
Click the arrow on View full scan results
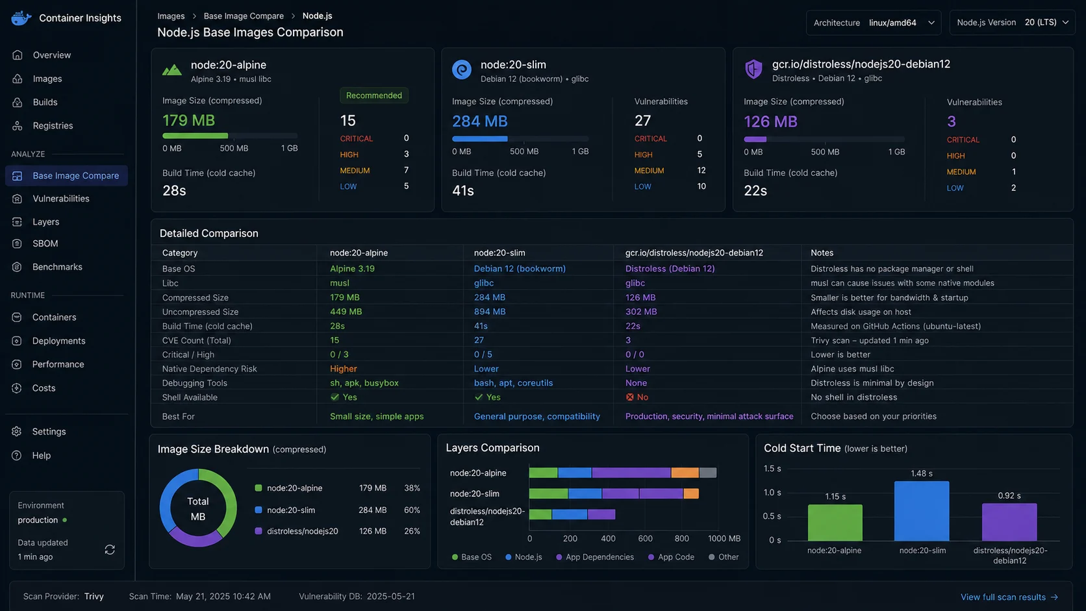[1054, 597]
